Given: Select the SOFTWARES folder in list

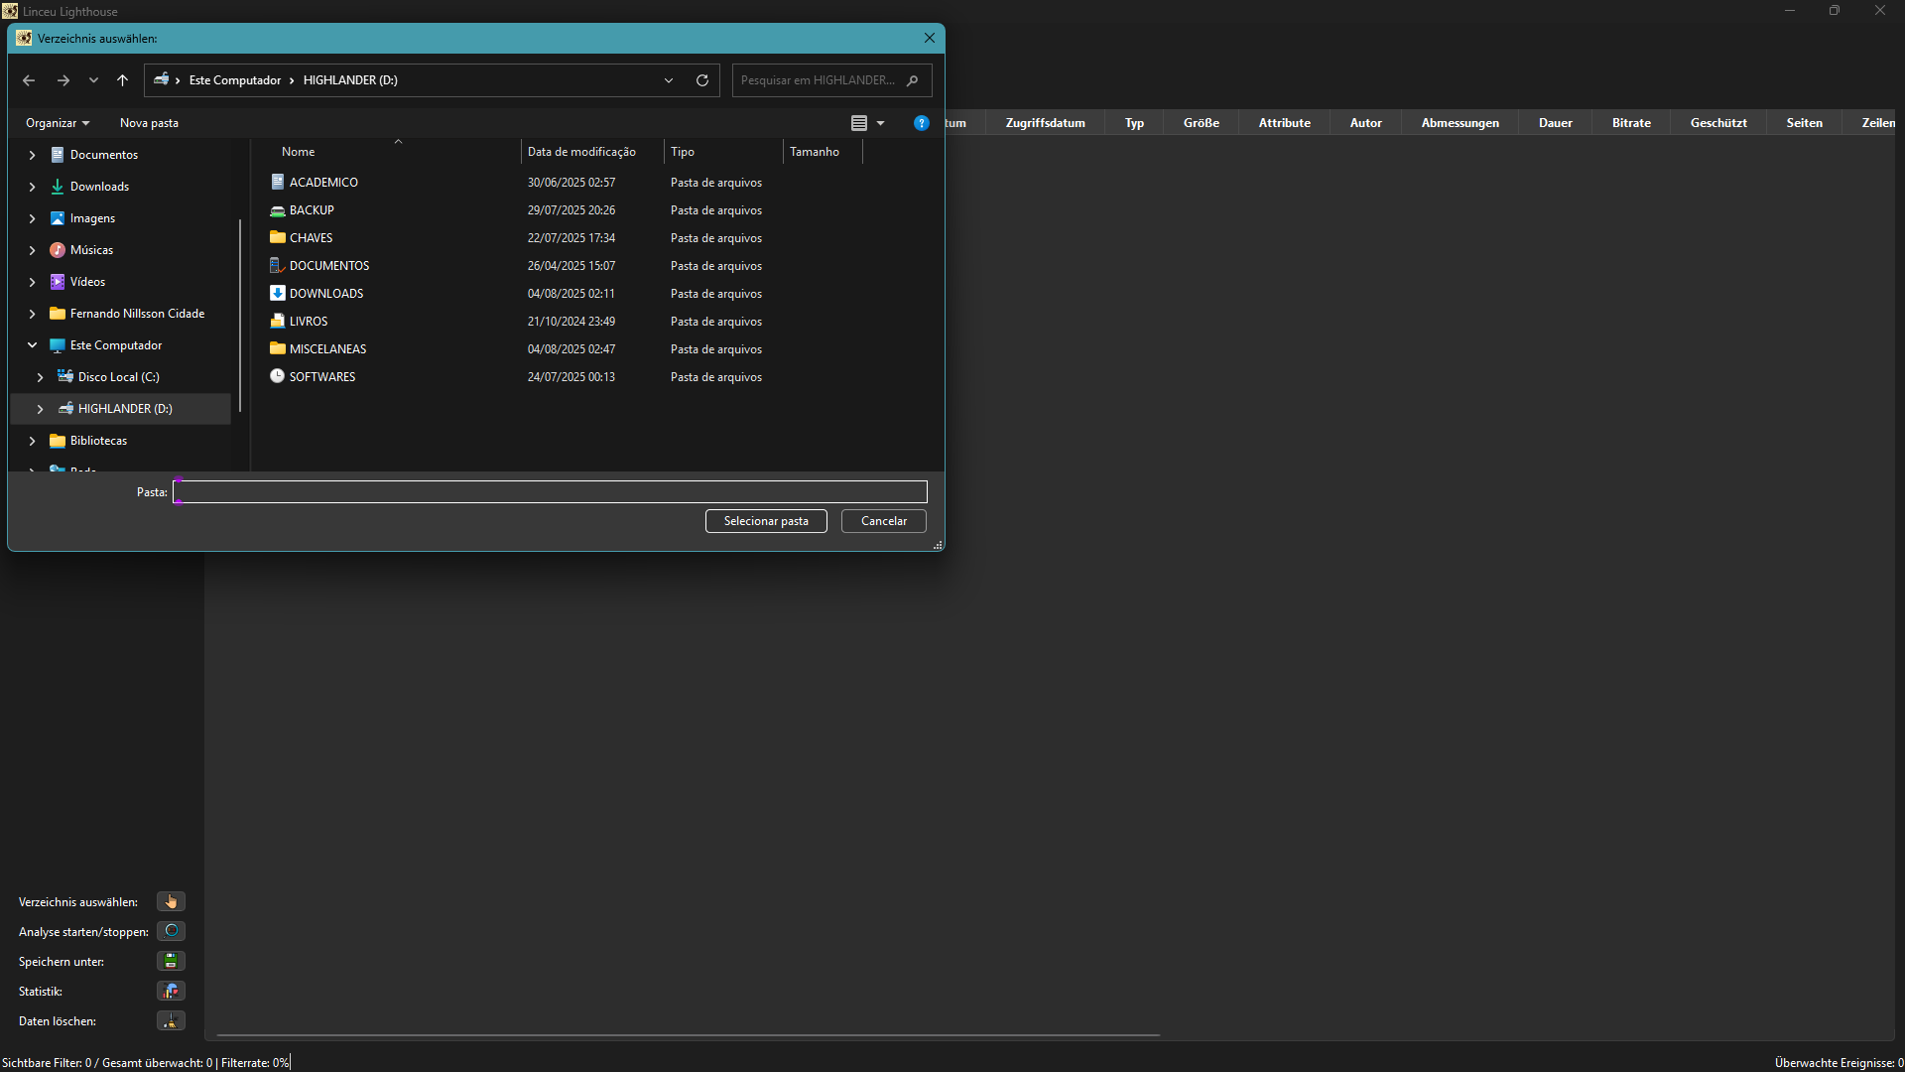Looking at the screenshot, I should point(321,377).
